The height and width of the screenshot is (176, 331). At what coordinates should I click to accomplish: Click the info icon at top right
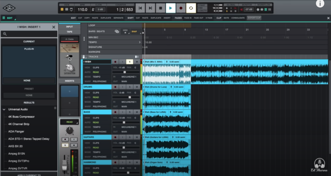[320, 3]
